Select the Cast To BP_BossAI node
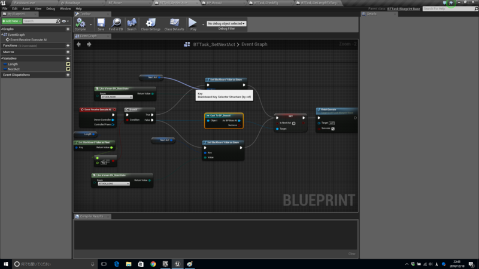Image resolution: width=479 pixels, height=269 pixels. 224,121
